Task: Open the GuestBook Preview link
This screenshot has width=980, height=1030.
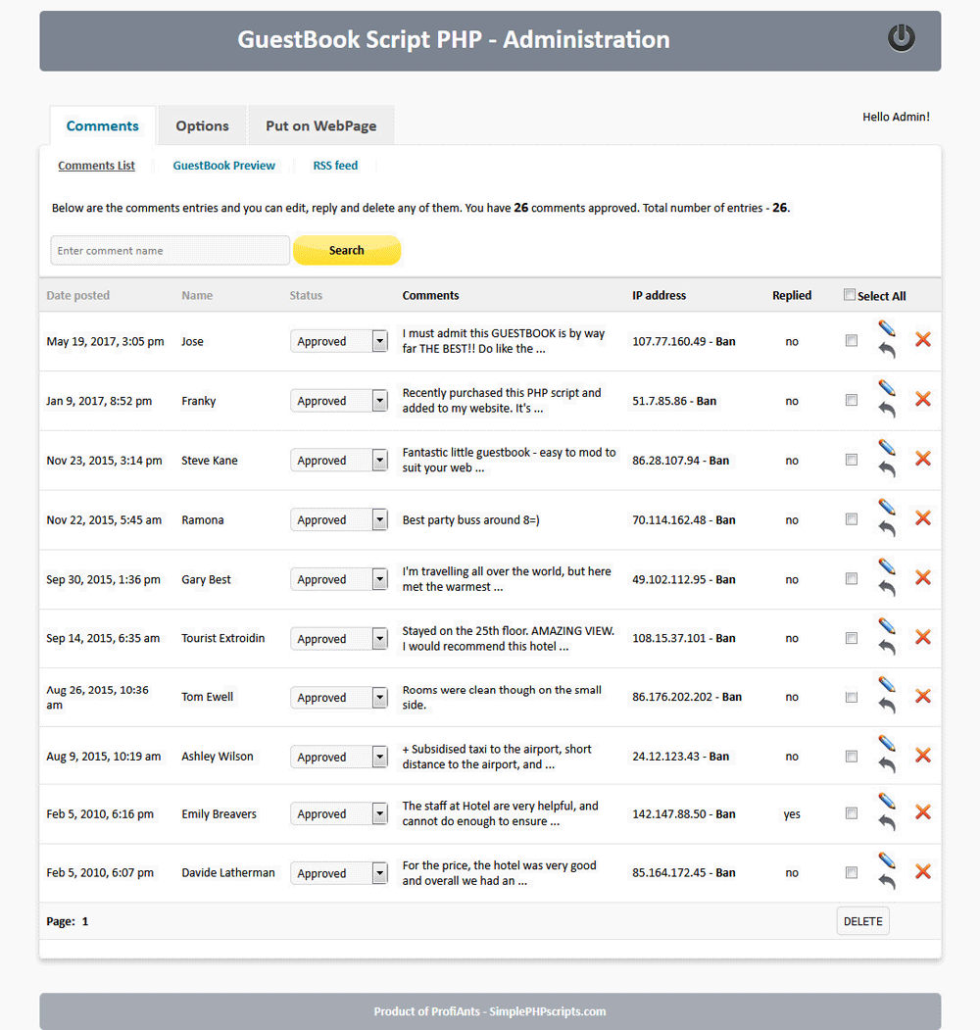Action: pos(223,165)
